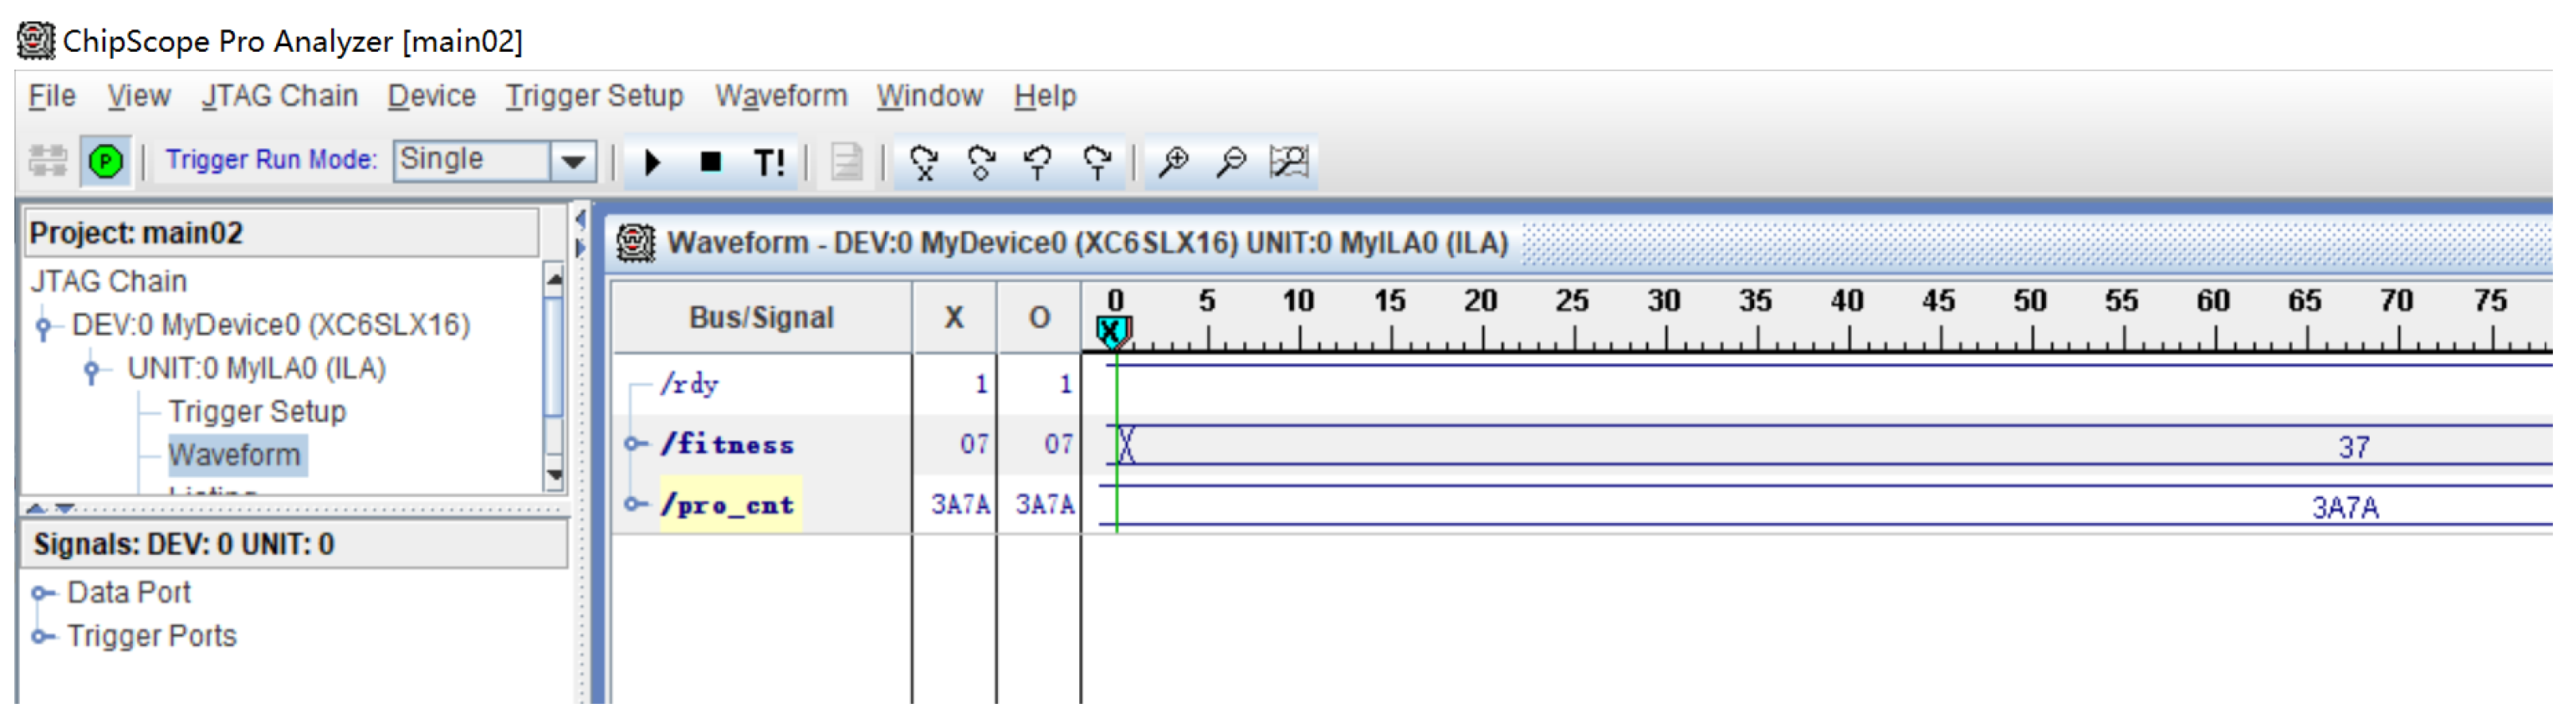The image size is (2576, 727).
Task: Open the Trigger Setup menu
Action: (x=594, y=96)
